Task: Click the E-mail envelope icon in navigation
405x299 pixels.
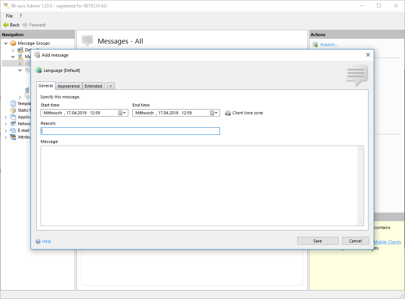Action: [x=13, y=130]
